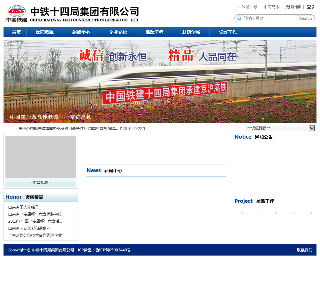320x291 pixels.
Task: Open the News 新闻中心 heading
Action: (x=104, y=170)
